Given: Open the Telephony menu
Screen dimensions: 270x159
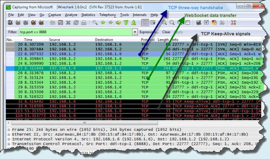Looking at the screenshot, I should [x=108, y=15].
